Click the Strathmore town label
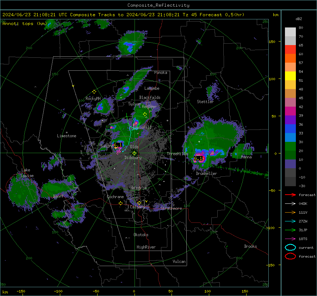 click(171, 208)
